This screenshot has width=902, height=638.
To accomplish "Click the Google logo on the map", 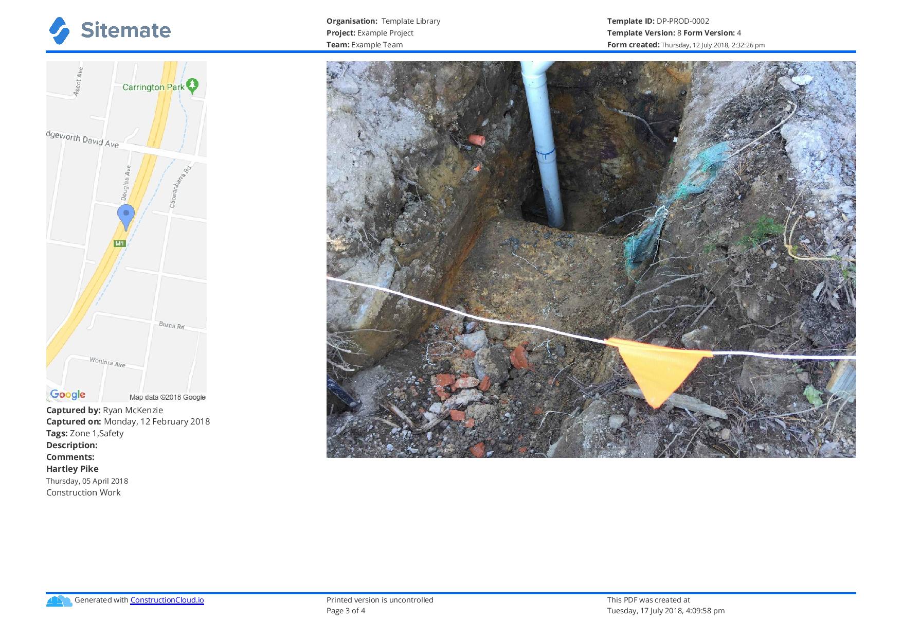I will (x=67, y=395).
